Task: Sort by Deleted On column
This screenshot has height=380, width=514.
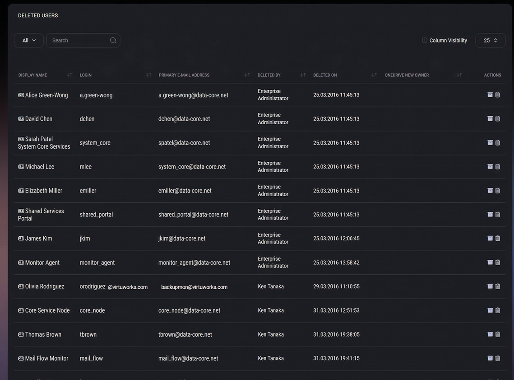Action: 374,75
